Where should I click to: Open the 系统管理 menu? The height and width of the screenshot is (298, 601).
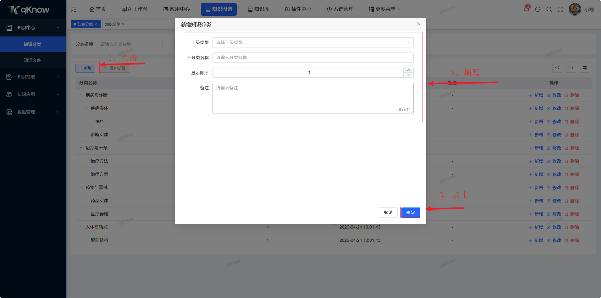[340, 9]
